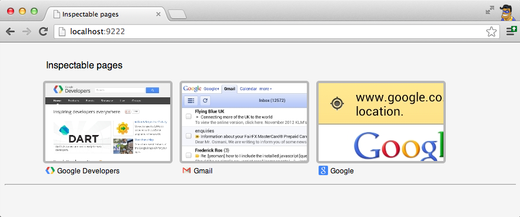The height and width of the screenshot is (217, 520).
Task: Click the DART logo in the Developers thumbnail
Action: 78,134
